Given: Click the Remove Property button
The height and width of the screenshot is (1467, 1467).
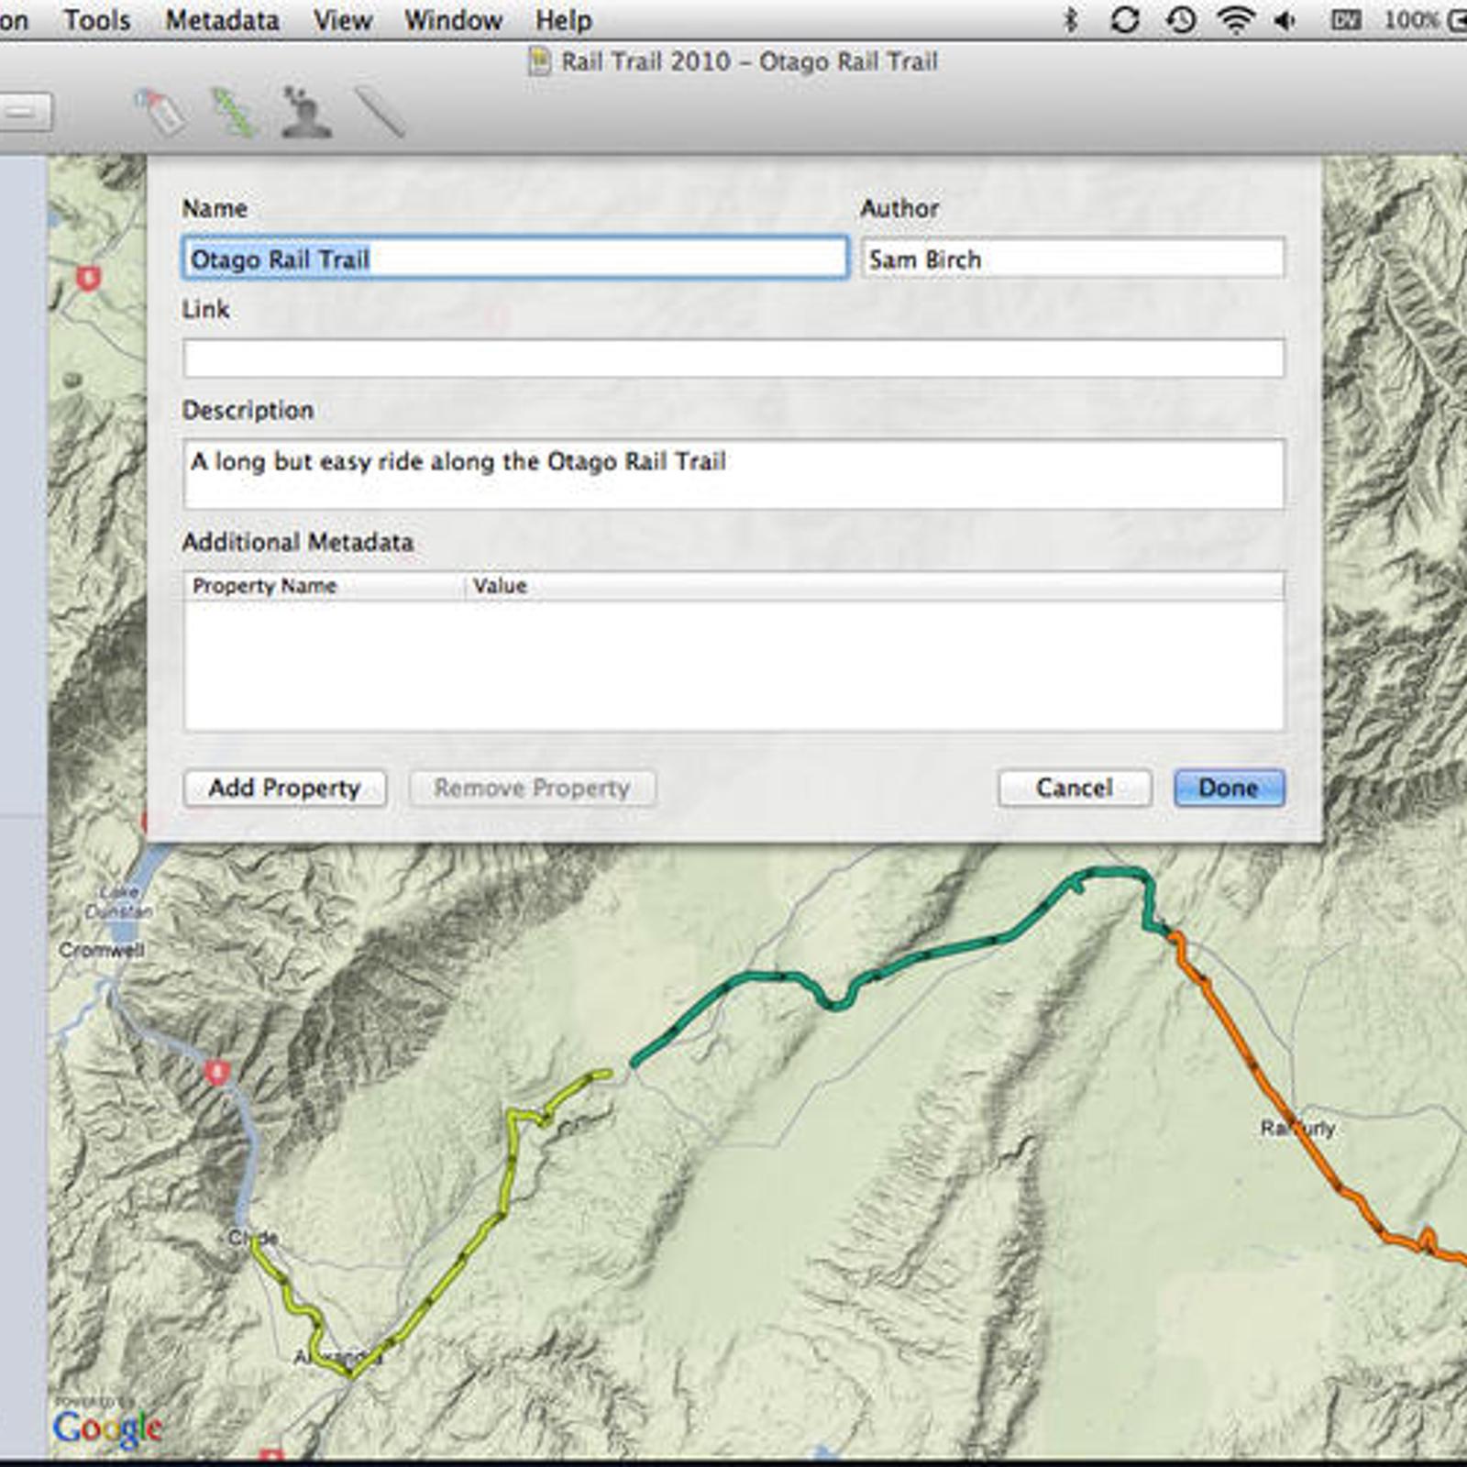Looking at the screenshot, I should coord(532,788).
